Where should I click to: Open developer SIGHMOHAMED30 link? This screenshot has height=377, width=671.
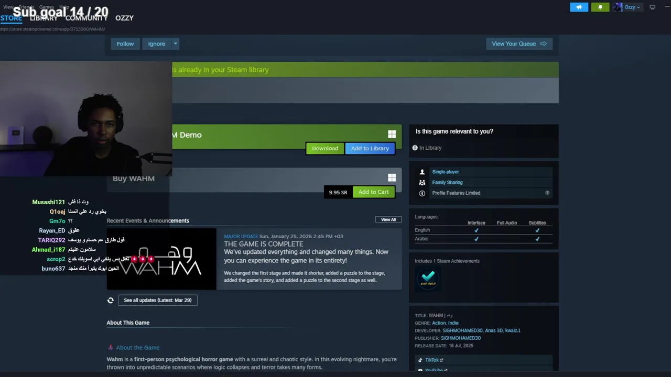coord(462,330)
